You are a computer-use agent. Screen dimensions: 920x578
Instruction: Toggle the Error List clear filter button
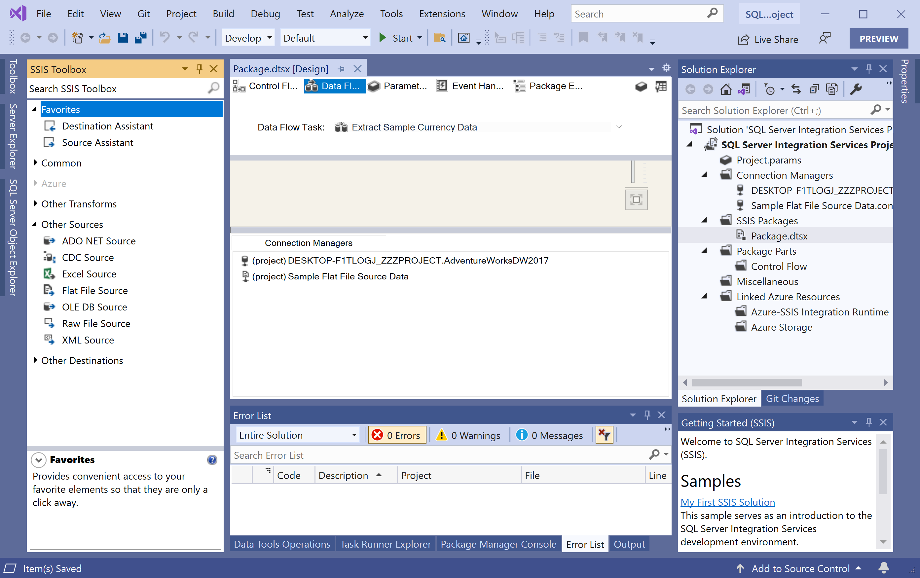tap(604, 435)
